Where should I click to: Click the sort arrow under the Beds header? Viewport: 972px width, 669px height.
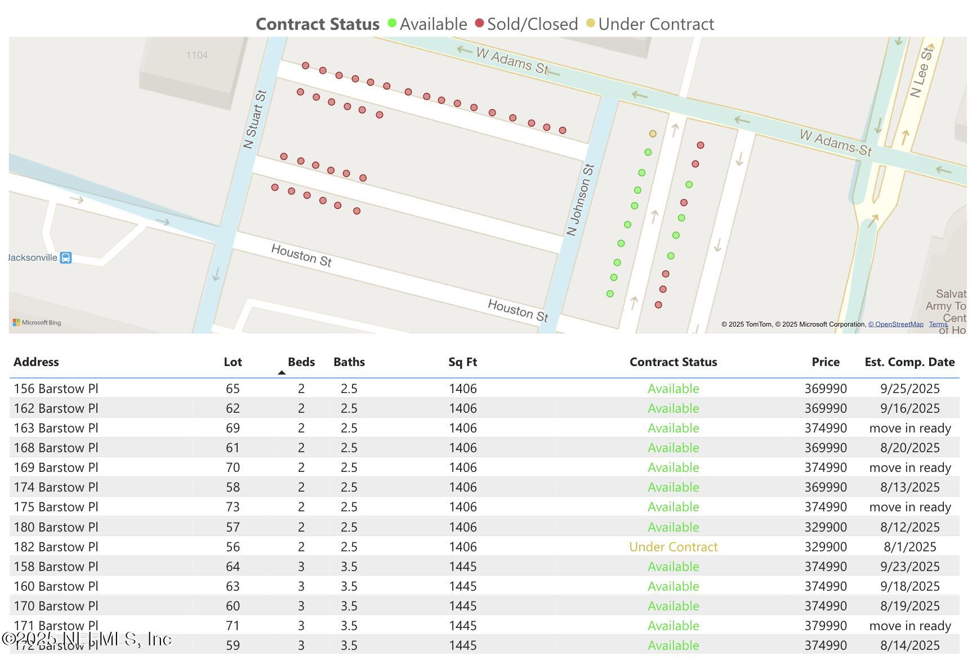[282, 373]
